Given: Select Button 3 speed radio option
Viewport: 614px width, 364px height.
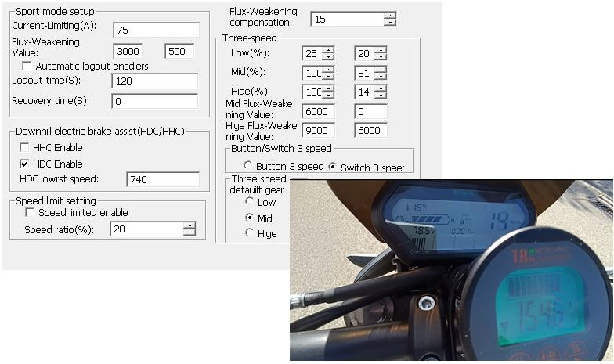Looking at the screenshot, I should pos(248,167).
